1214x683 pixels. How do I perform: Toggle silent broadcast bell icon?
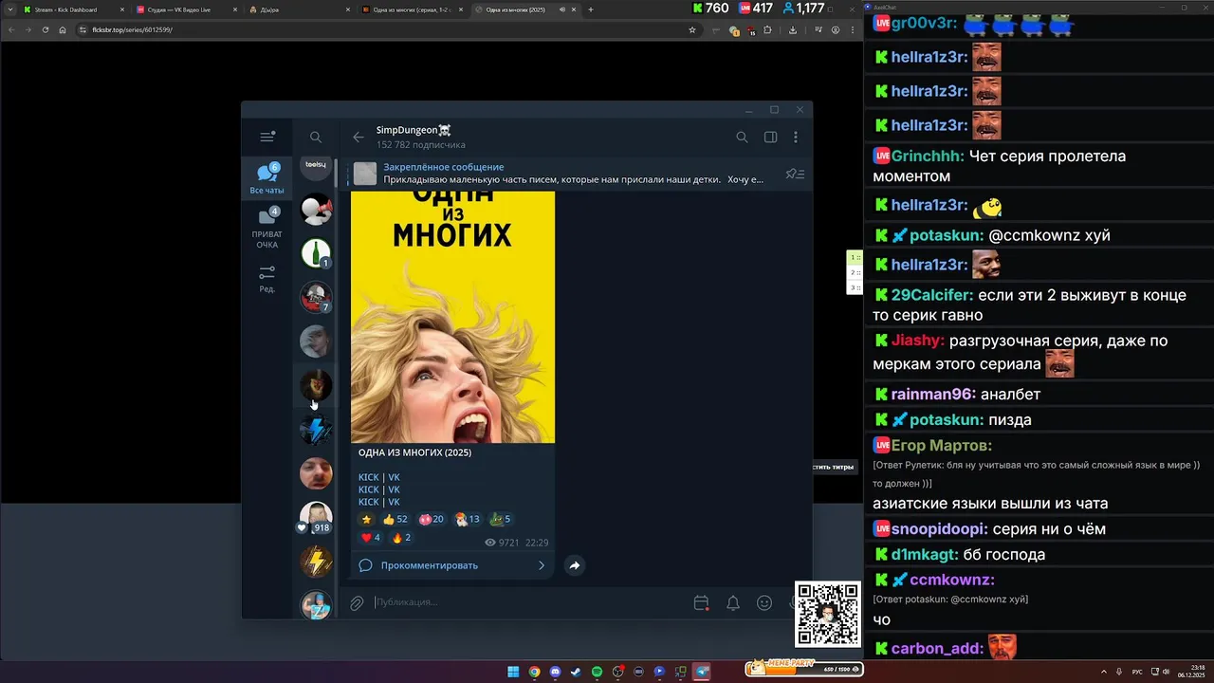click(733, 602)
